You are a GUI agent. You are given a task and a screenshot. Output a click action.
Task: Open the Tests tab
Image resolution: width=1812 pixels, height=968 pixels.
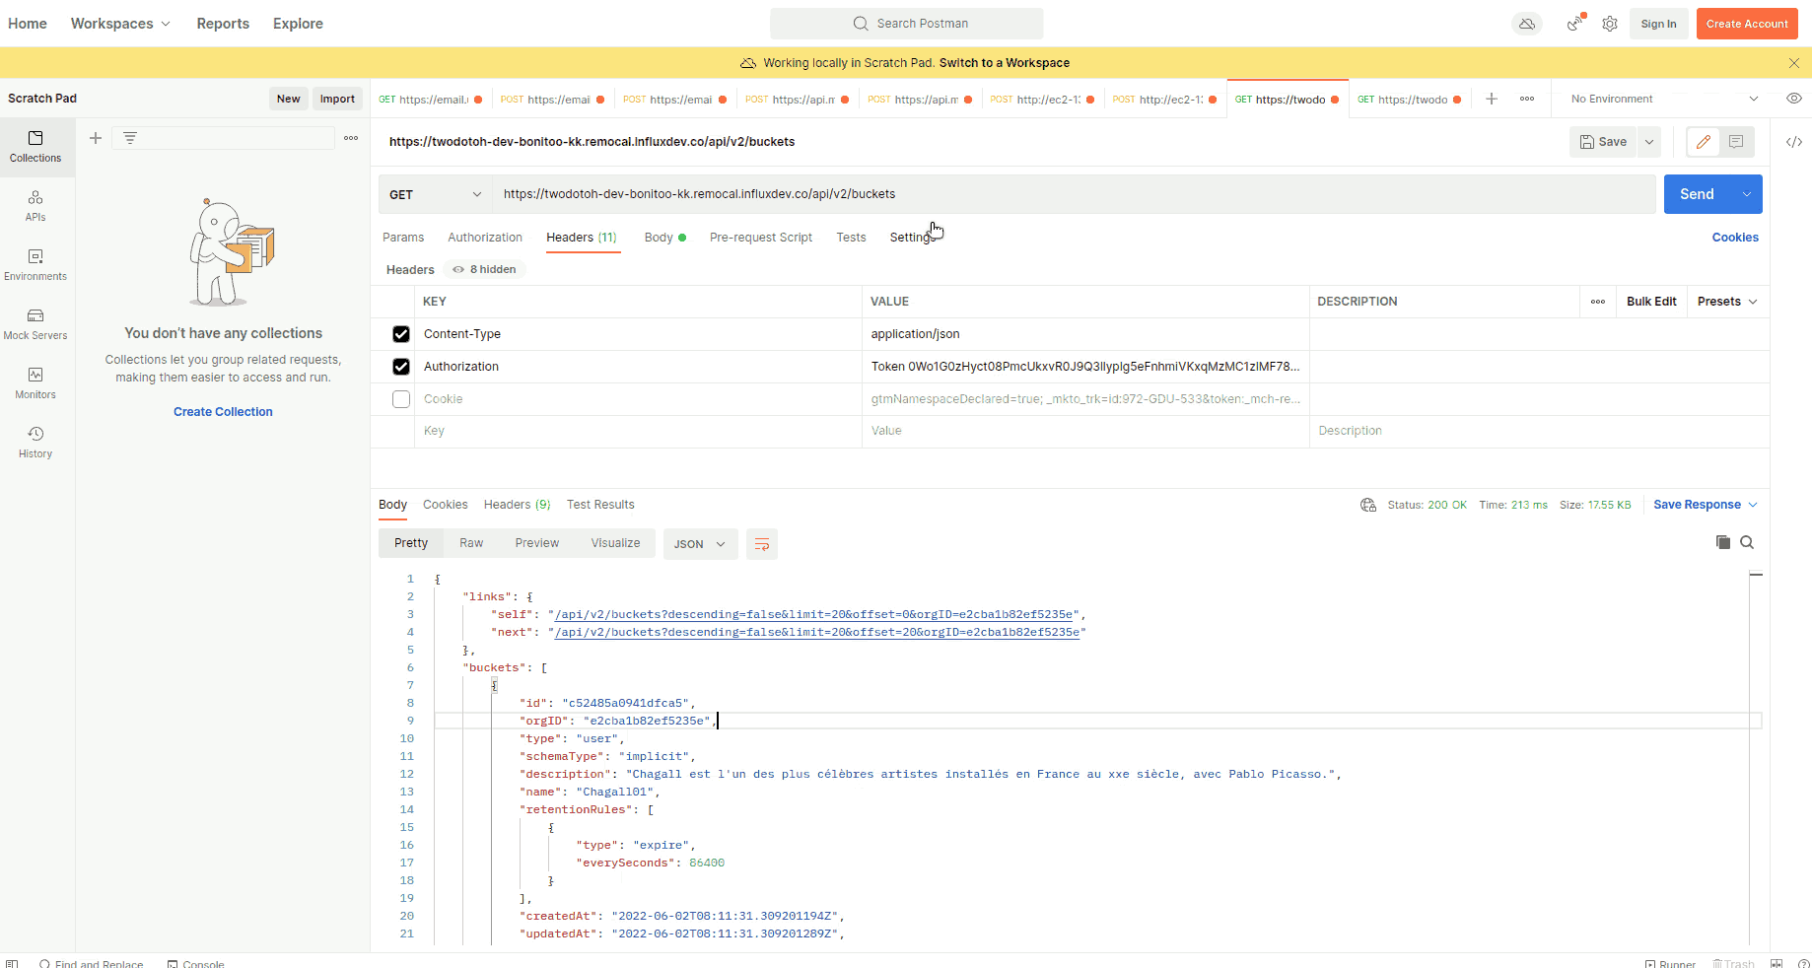[851, 238]
